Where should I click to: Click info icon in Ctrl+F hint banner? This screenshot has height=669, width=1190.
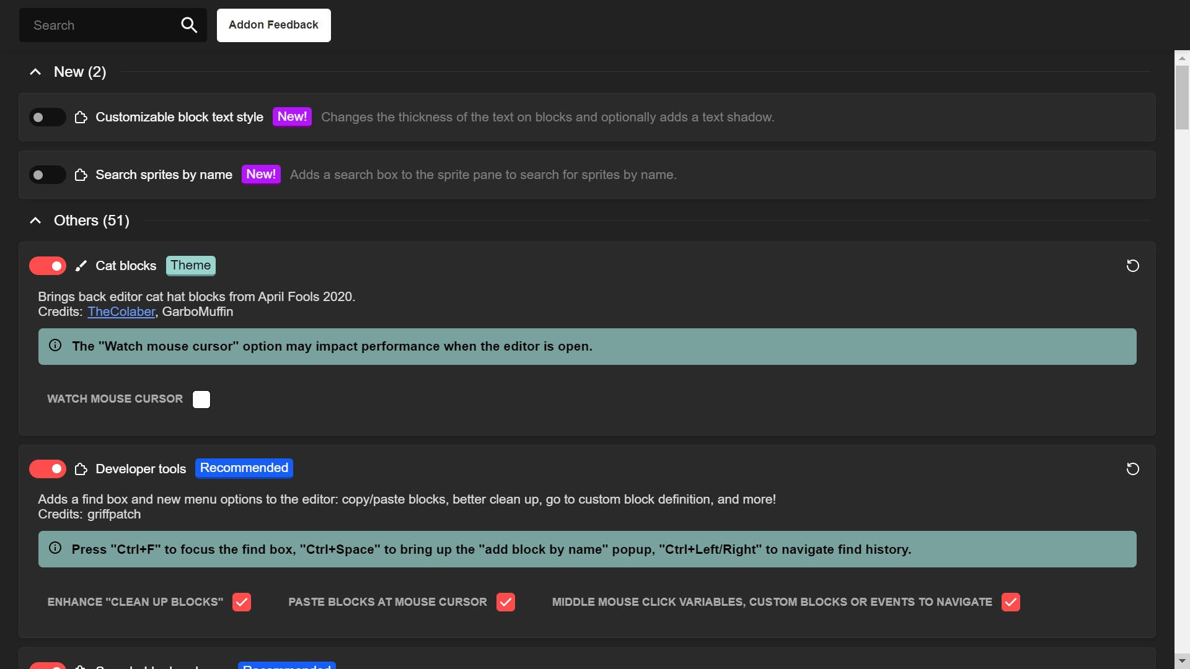click(55, 548)
